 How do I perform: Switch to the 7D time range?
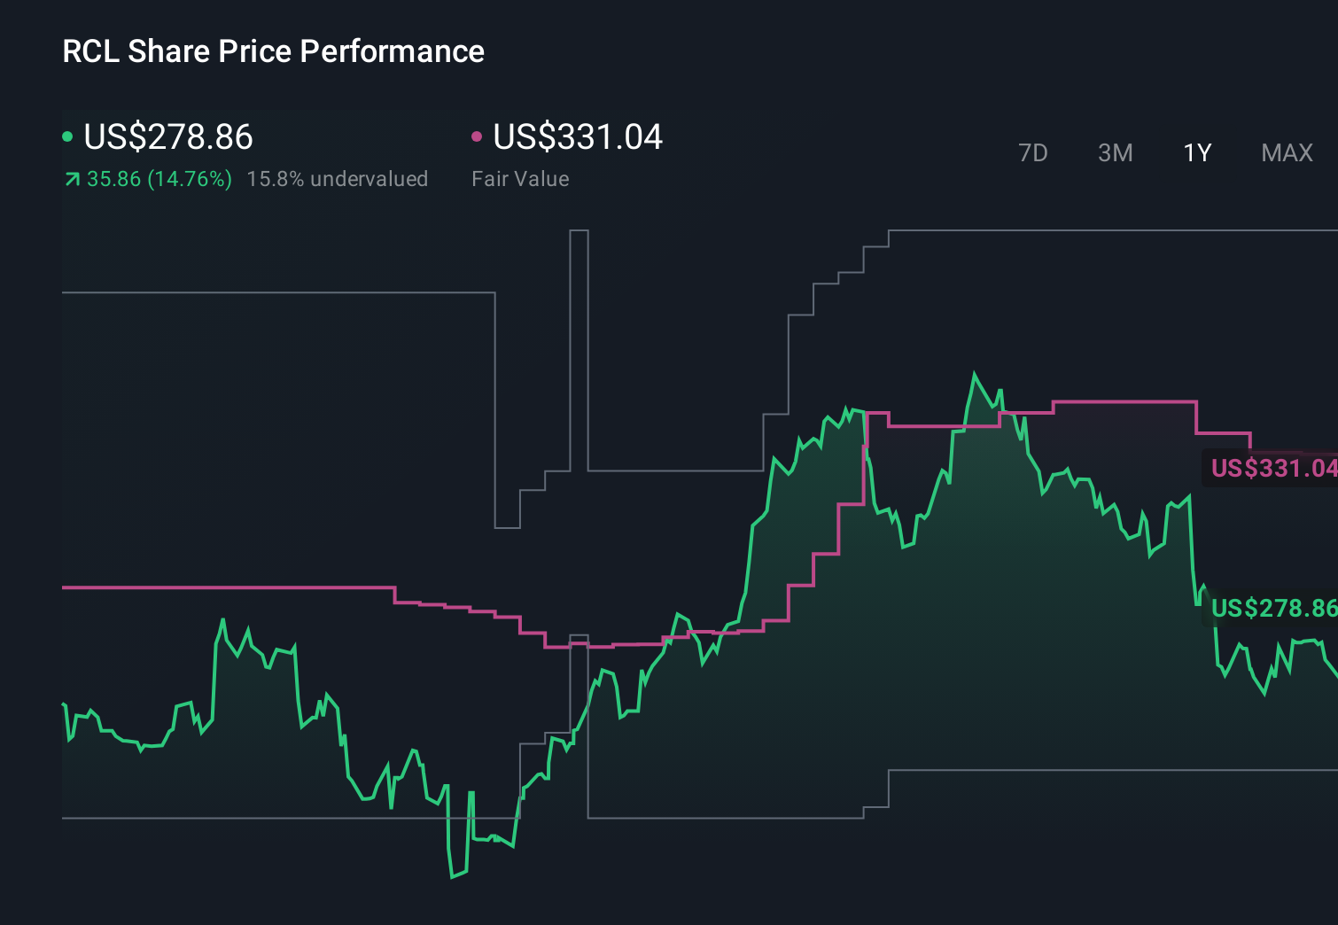pos(1033,152)
